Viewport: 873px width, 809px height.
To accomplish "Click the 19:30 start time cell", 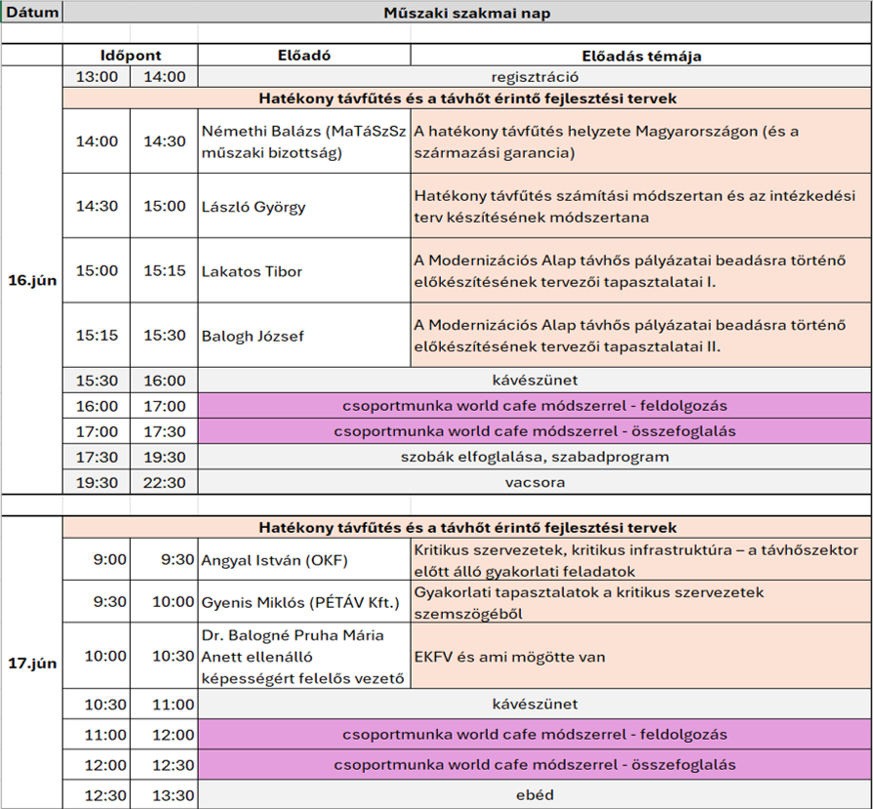I will 97,482.
